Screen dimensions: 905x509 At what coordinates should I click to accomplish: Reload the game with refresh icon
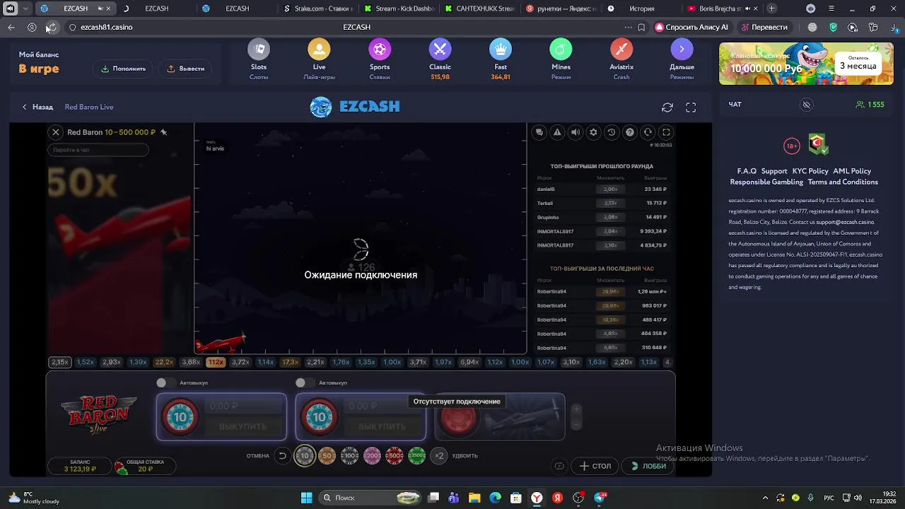click(667, 107)
